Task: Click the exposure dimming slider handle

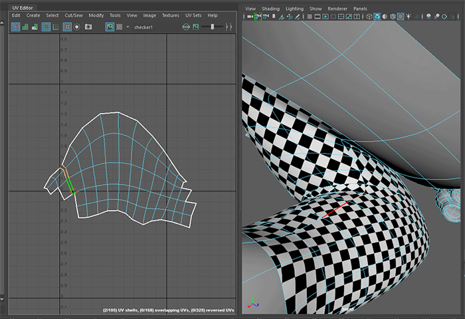Action: [x=213, y=27]
